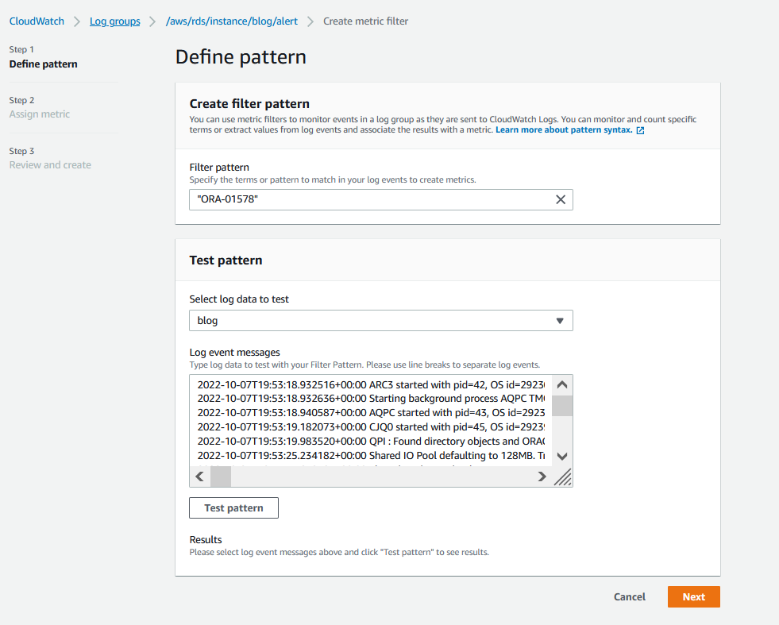This screenshot has width=779, height=625.
Task: Open /aws/rds/instance/blog/alert breadcrumb link
Action: tap(232, 21)
